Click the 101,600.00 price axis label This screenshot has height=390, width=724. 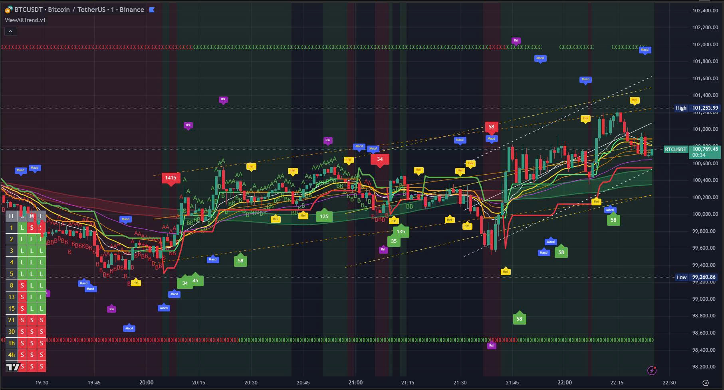point(705,79)
